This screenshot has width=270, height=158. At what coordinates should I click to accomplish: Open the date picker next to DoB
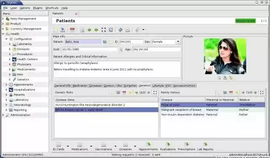[121, 49]
